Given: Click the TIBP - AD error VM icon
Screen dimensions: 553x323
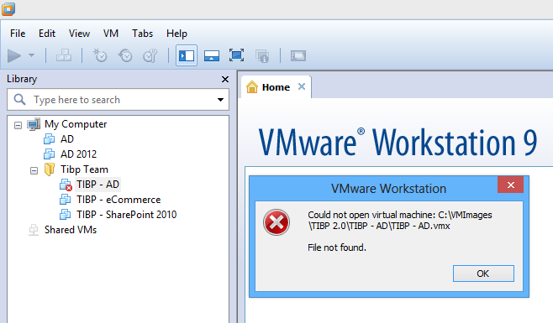Looking at the screenshot, I should [66, 185].
